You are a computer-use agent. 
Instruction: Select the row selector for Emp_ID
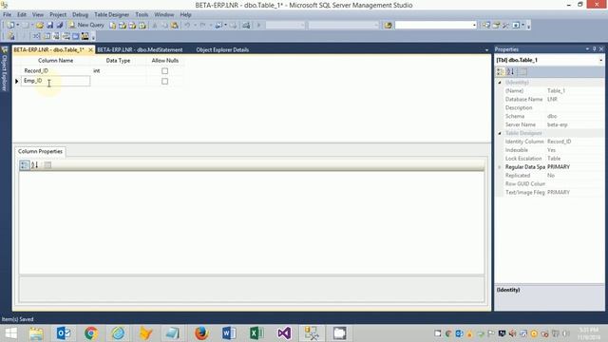tap(17, 81)
